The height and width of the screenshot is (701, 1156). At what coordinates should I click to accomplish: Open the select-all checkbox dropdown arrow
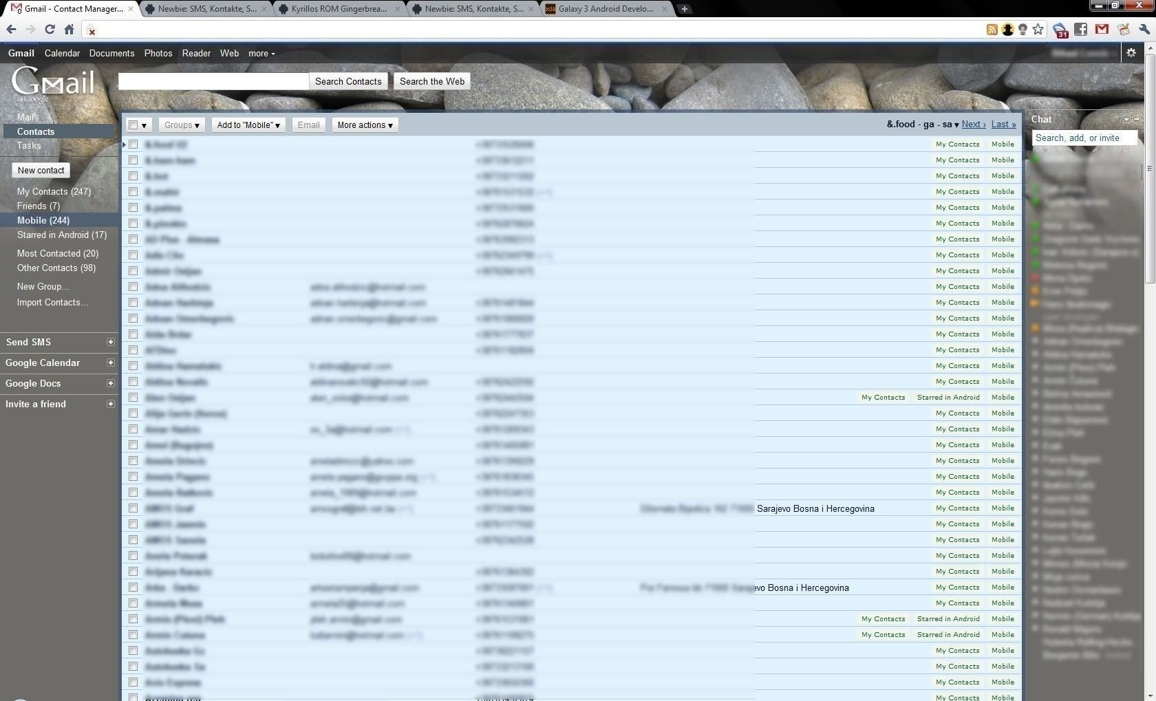[144, 125]
